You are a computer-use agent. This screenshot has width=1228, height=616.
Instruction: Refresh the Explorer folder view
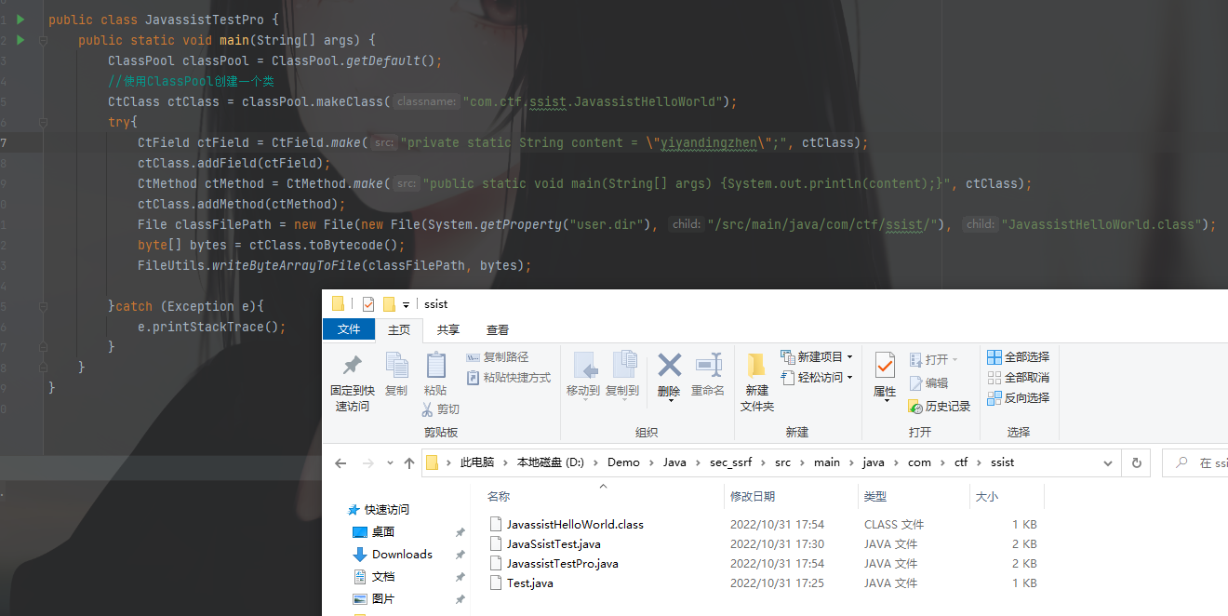point(1136,462)
